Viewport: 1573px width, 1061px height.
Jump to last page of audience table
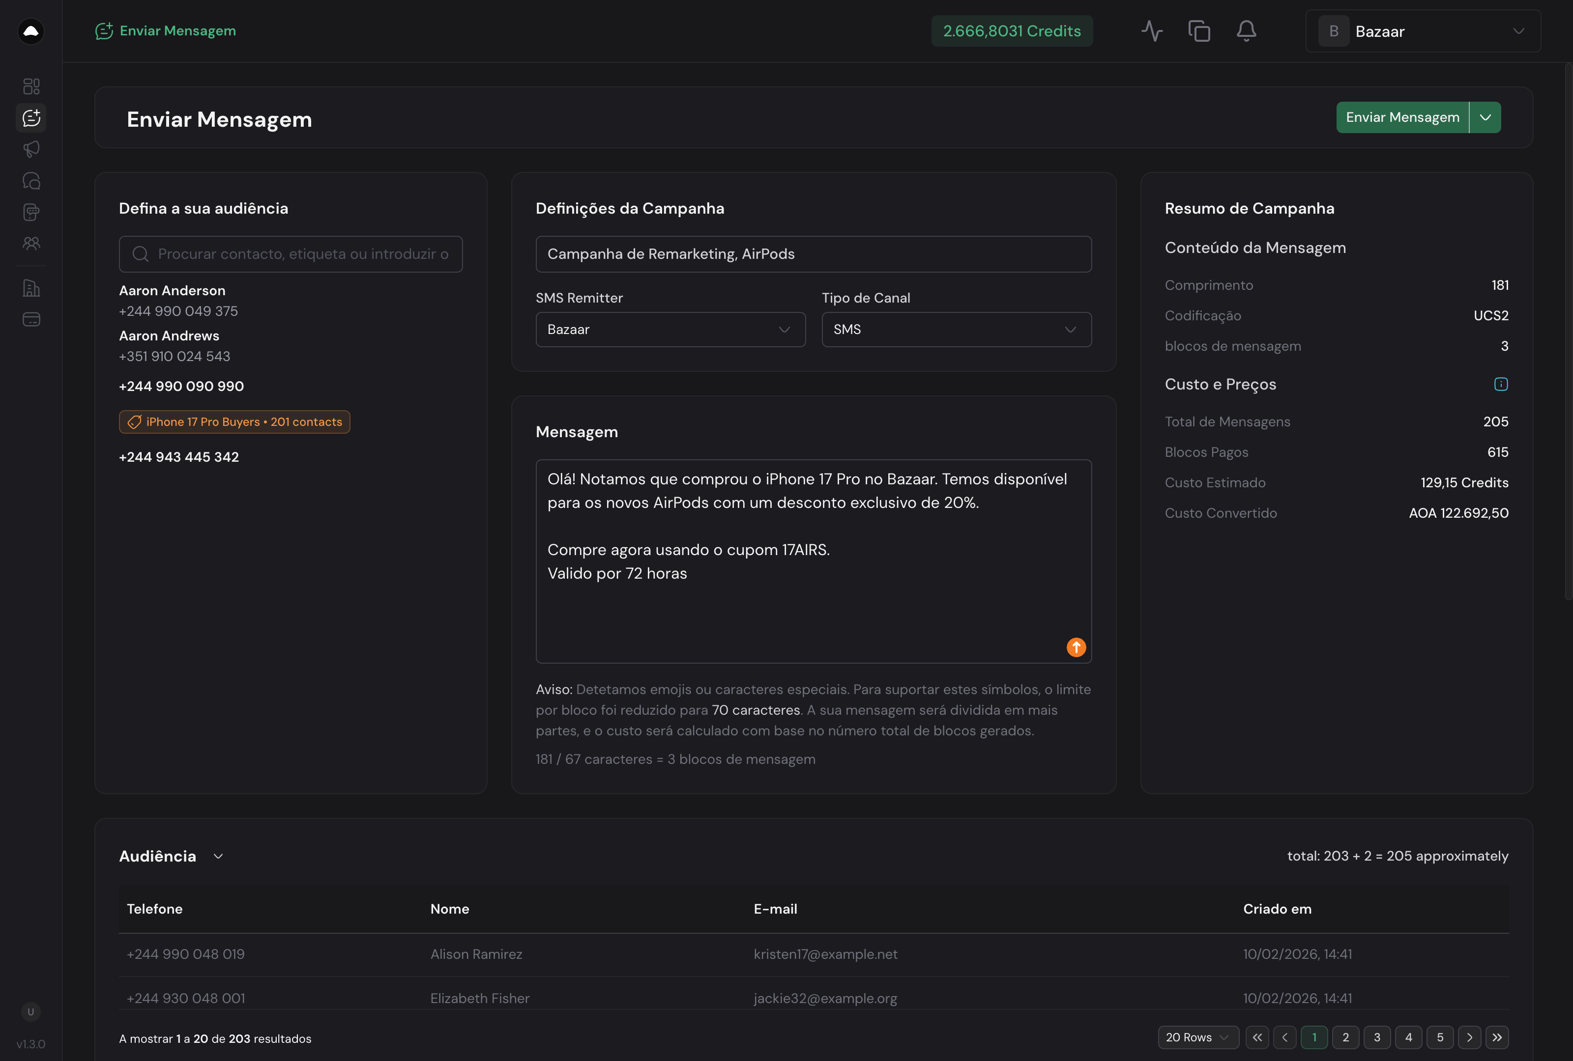pyautogui.click(x=1497, y=1037)
